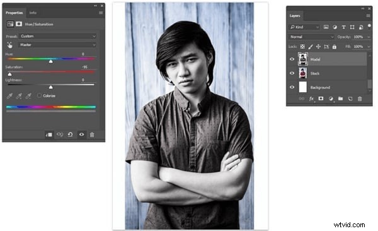Open the Kind filter dropdown in Layers

click(x=304, y=27)
